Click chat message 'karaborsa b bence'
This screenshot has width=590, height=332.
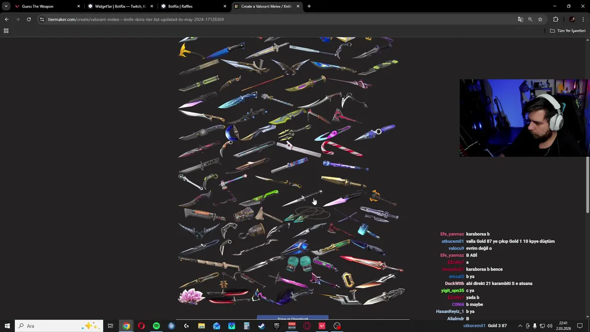[x=484, y=269]
